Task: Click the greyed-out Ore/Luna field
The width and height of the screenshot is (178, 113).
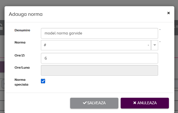Action: point(99,70)
